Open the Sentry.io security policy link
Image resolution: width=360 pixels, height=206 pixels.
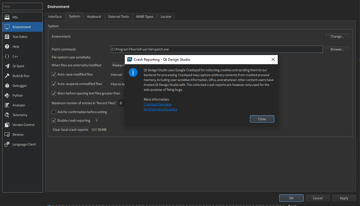(160, 109)
